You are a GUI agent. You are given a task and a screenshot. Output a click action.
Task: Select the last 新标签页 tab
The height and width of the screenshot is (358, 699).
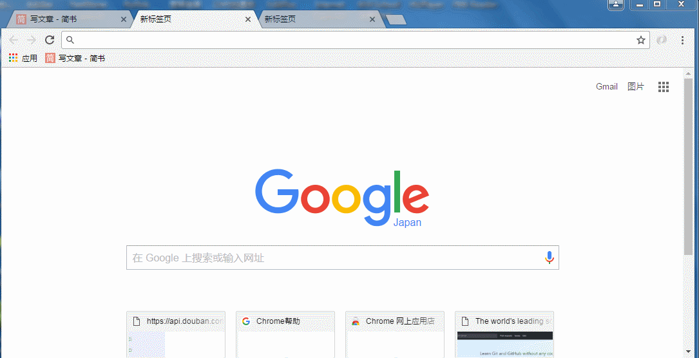coord(319,19)
